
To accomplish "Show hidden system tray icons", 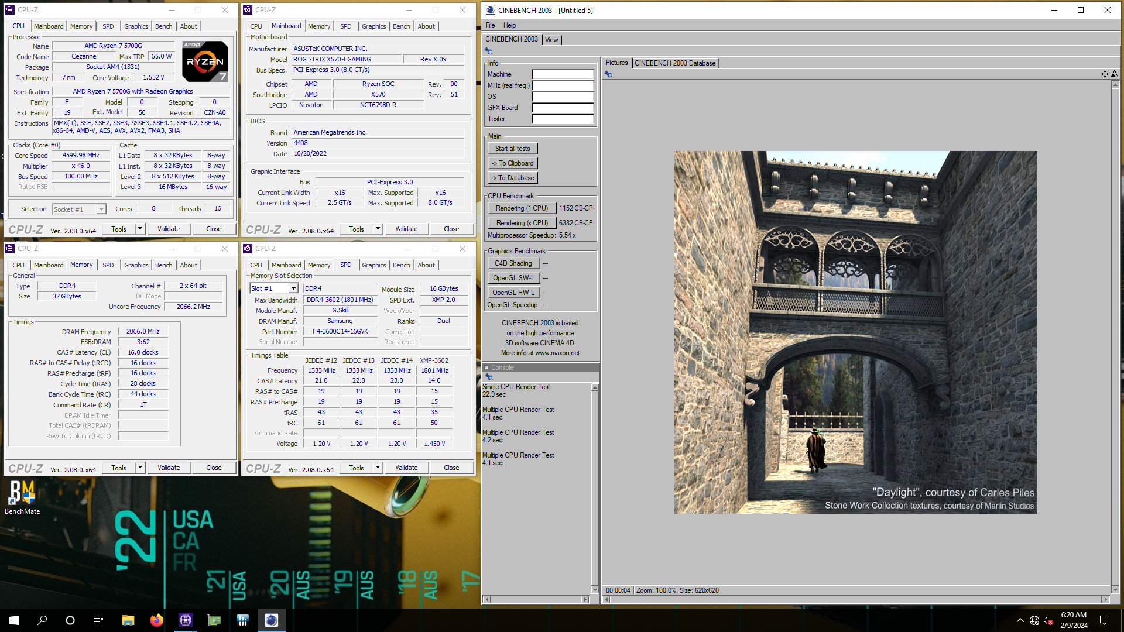I will 1020,620.
